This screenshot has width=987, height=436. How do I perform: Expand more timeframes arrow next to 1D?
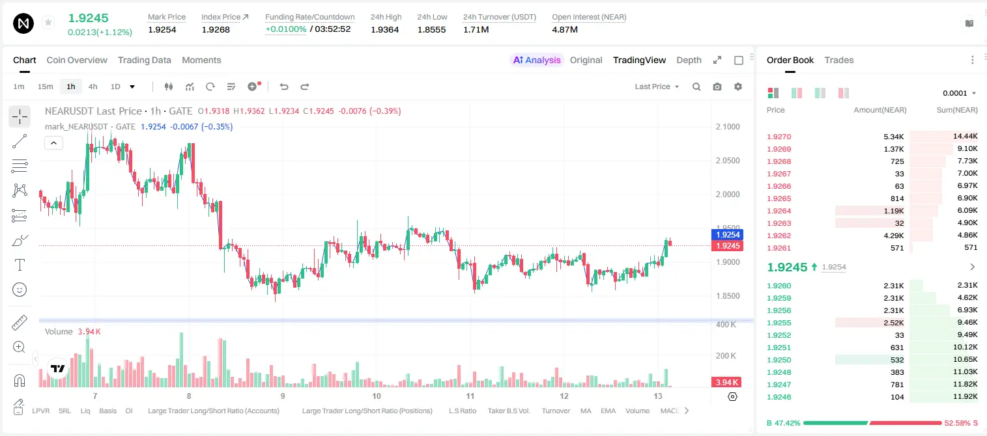[132, 87]
